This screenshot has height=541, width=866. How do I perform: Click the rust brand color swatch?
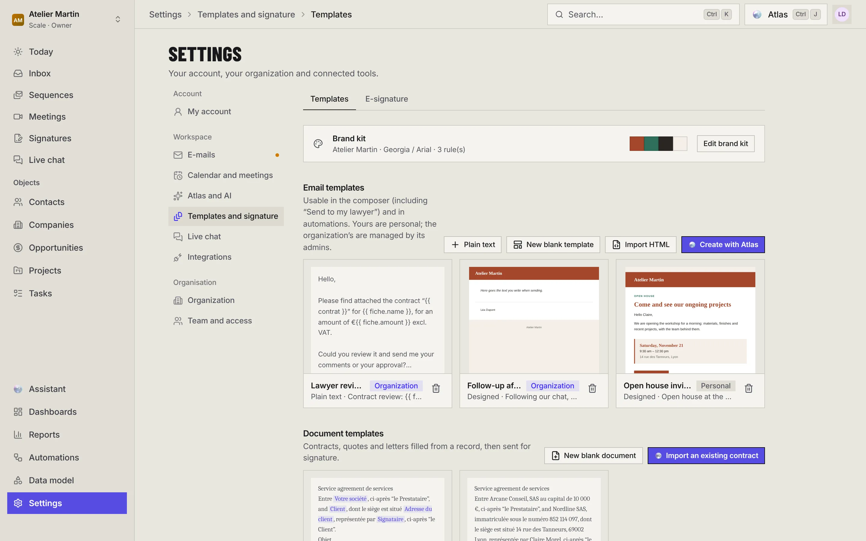[x=637, y=144]
